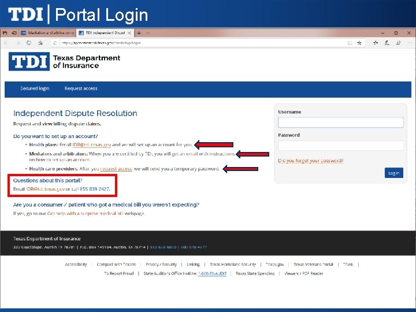Click the share page icon
This screenshot has width=416, height=312.
[x=399, y=43]
